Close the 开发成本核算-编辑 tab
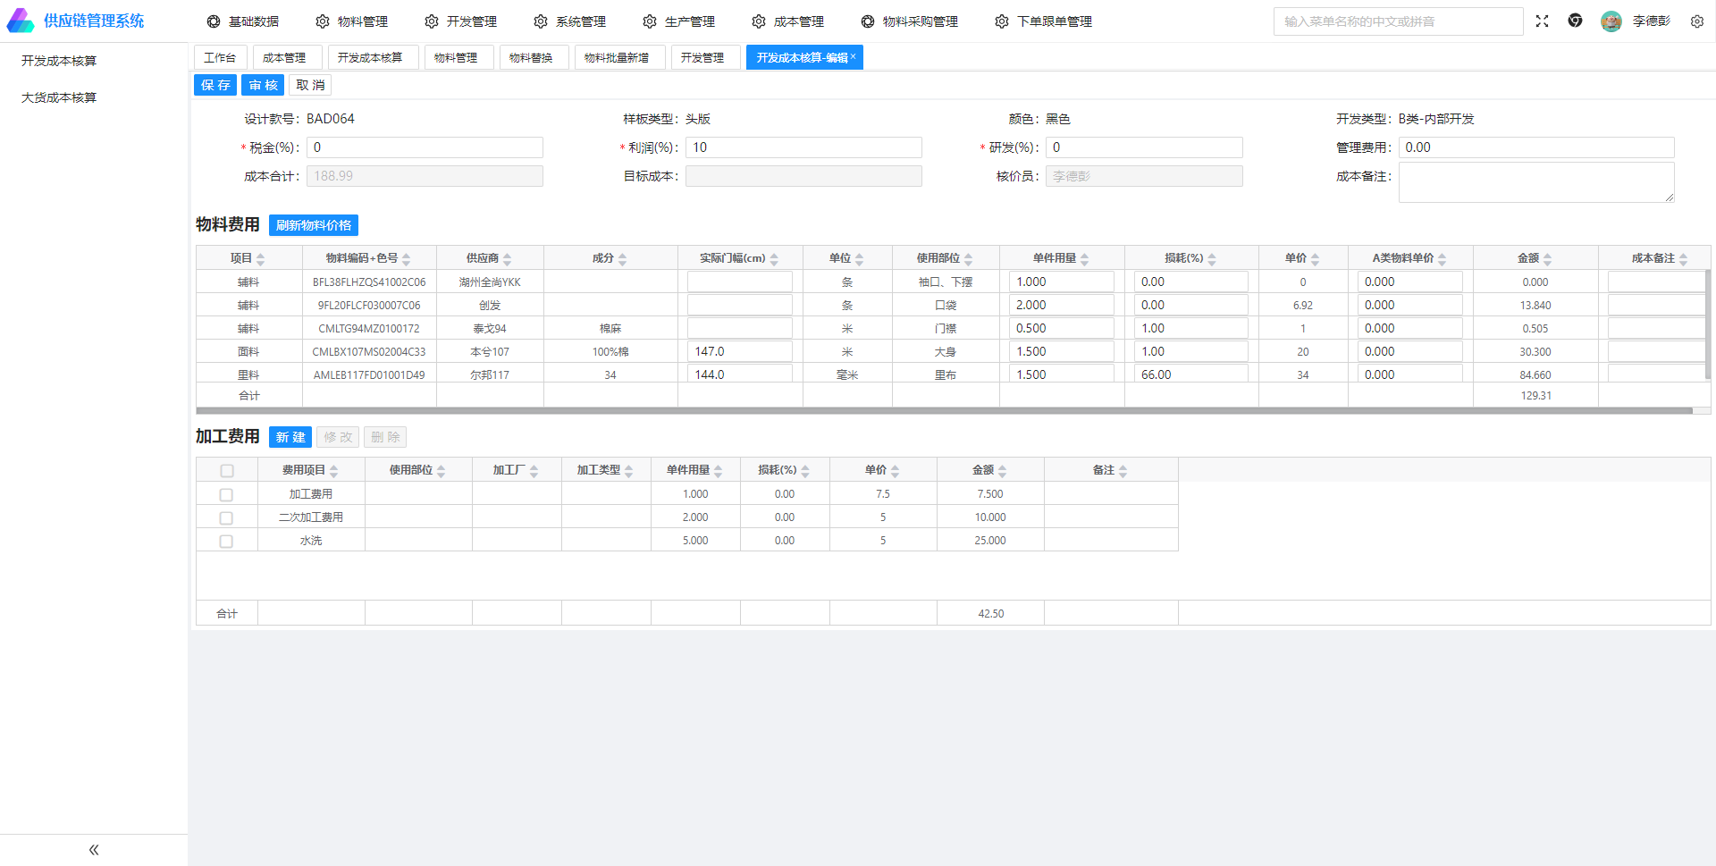This screenshot has height=866, width=1716. (854, 56)
